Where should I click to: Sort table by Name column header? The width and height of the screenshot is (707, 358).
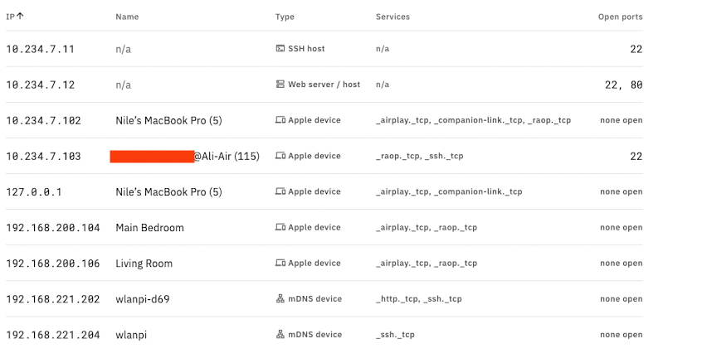127,17
